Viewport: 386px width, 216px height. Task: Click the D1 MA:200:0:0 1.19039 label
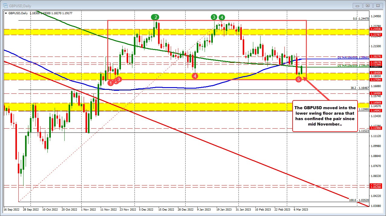[353, 65]
